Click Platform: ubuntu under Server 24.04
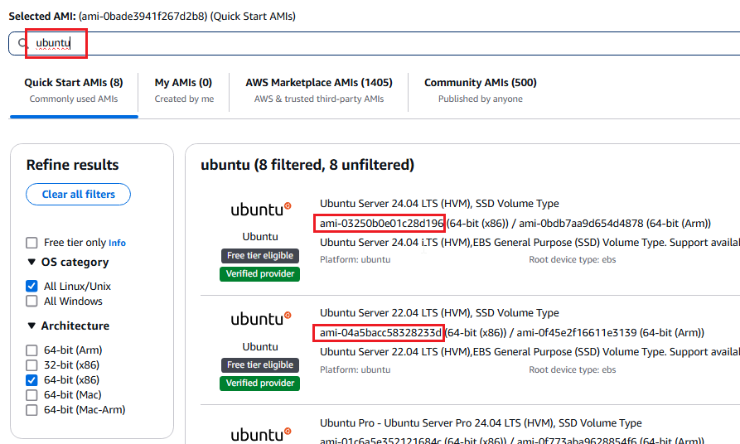 (x=355, y=259)
